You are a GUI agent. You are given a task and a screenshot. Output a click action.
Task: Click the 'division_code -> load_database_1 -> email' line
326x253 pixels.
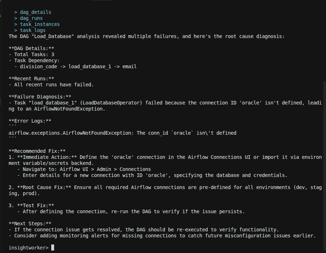(x=75, y=66)
